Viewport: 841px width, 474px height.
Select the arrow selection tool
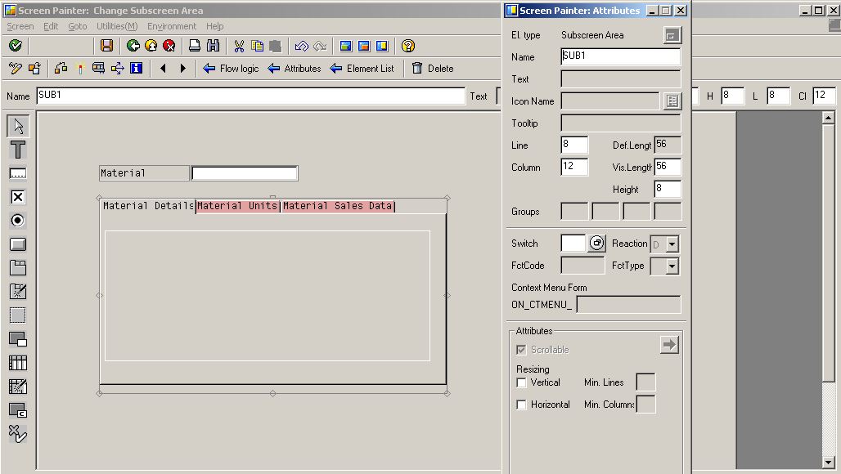[17, 126]
